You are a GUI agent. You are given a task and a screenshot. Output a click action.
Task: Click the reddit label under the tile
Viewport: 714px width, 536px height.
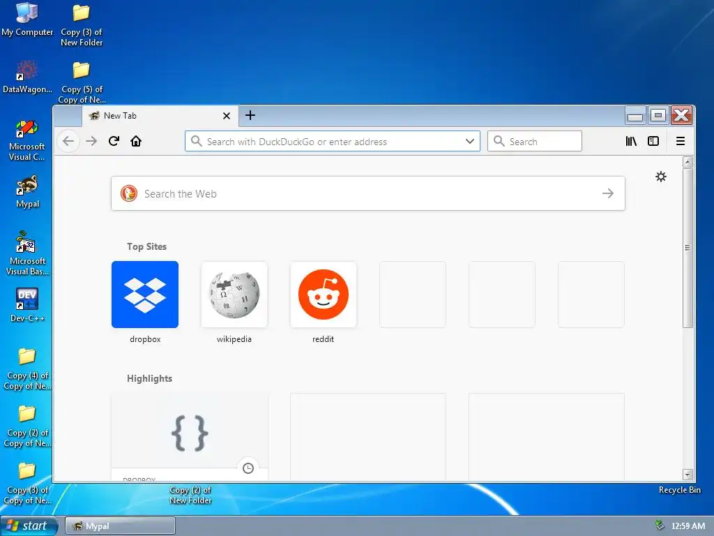(323, 339)
